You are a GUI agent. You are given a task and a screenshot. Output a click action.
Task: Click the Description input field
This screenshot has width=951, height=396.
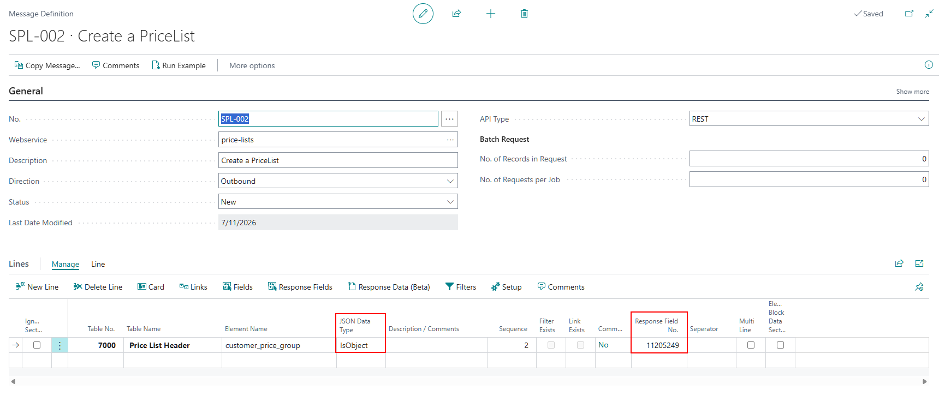(x=338, y=160)
